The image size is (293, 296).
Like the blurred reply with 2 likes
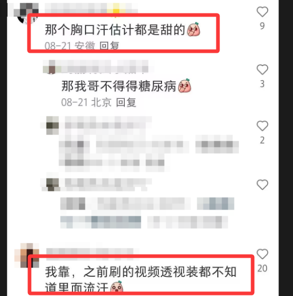262,126
